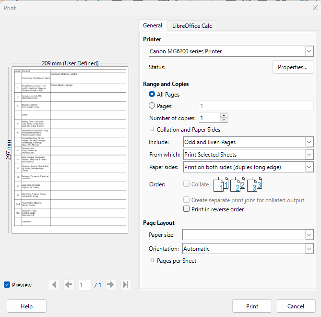Select the All Pages radio button
This screenshot has height=317, width=321.
152,95
